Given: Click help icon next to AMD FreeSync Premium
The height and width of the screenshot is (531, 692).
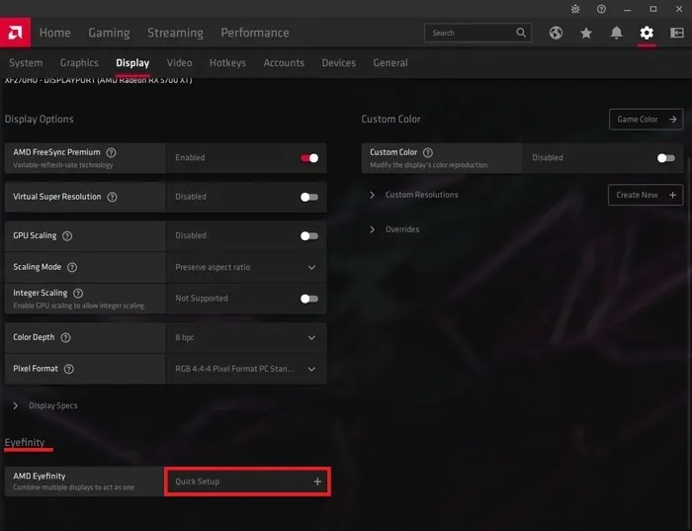Looking at the screenshot, I should pyautogui.click(x=111, y=153).
